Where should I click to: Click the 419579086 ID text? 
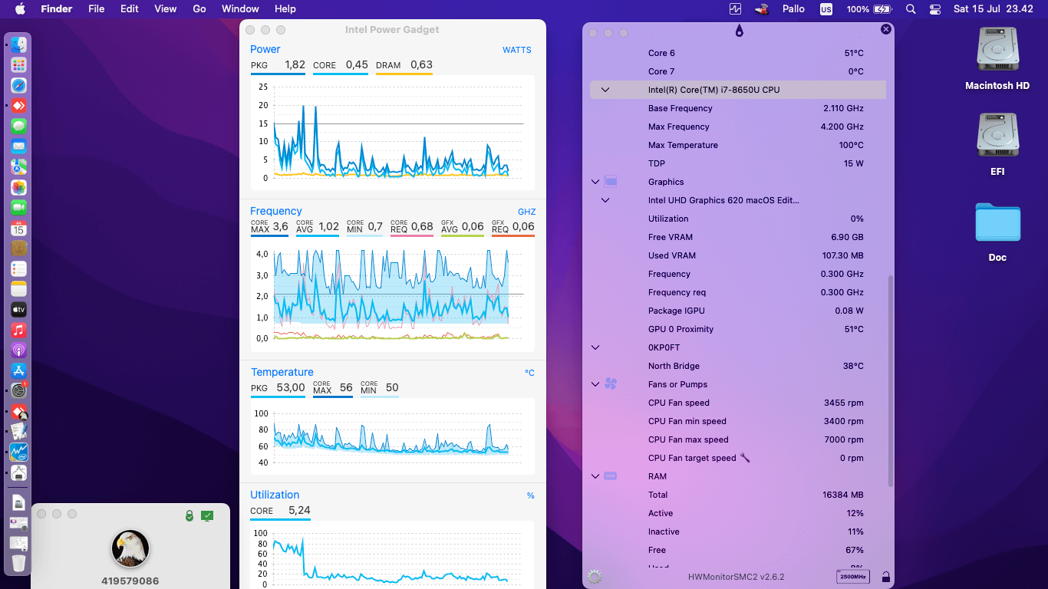(130, 581)
